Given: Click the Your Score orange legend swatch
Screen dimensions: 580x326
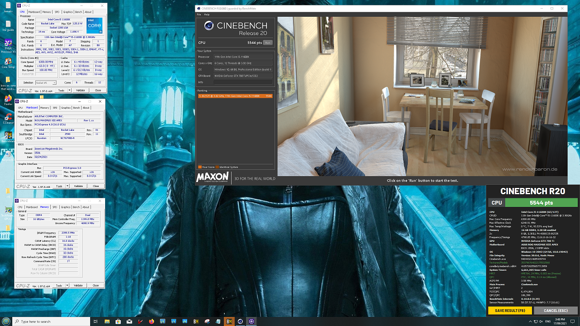Looking at the screenshot, I should 200,167.
